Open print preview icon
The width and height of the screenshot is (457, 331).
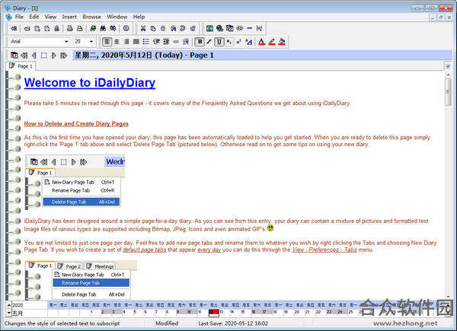click(x=69, y=28)
